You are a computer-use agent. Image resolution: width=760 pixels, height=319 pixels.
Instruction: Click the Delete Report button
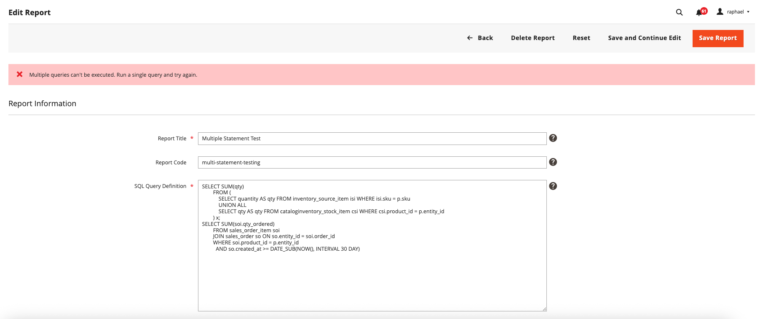click(533, 38)
